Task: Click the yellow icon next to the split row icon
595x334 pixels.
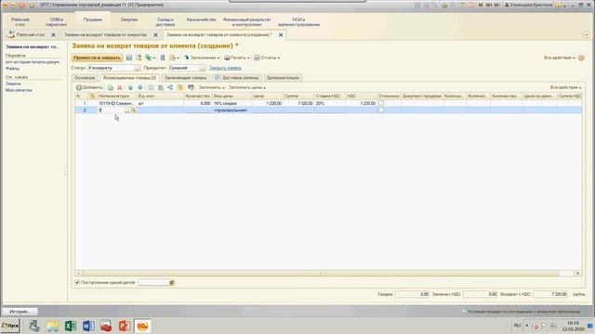Action: click(x=180, y=87)
